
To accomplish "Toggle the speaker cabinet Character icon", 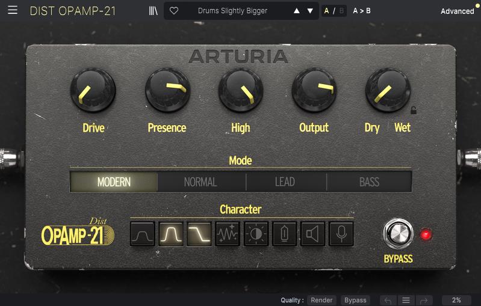I will [312, 234].
